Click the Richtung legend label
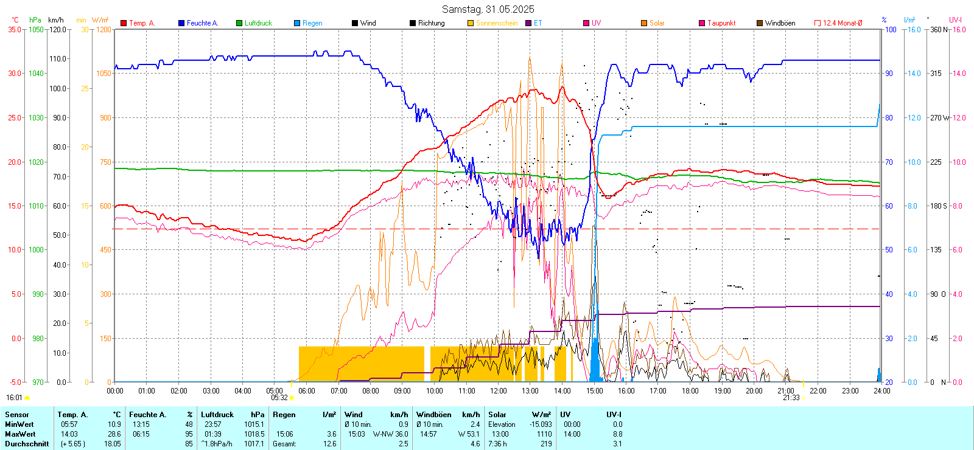The height and width of the screenshot is (450, 974). tap(431, 23)
